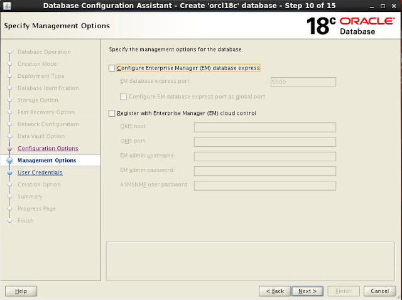Click the Database Operation step in sidebar

44,52
